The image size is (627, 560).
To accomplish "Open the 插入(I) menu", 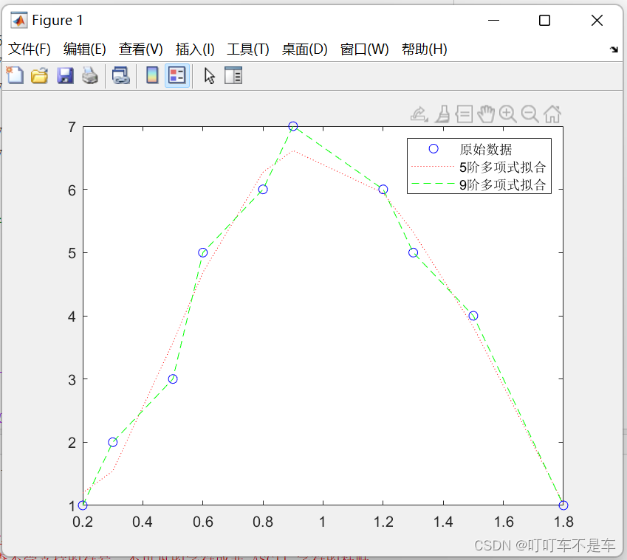I will click(194, 49).
